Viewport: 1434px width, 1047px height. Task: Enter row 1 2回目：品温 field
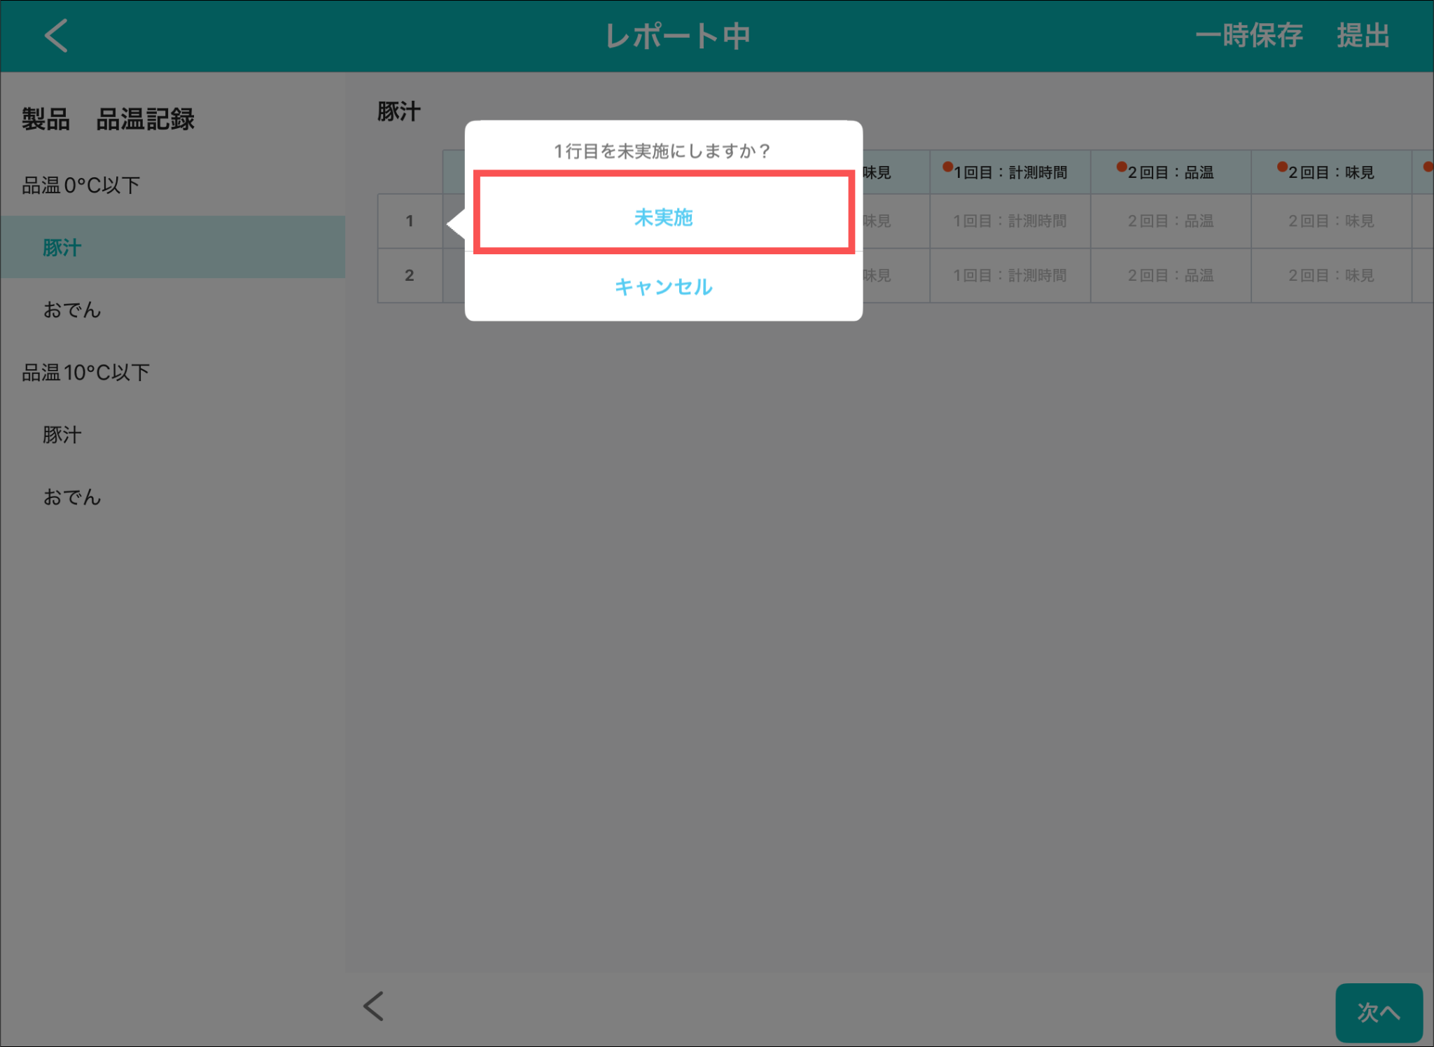pyautogui.click(x=1170, y=221)
